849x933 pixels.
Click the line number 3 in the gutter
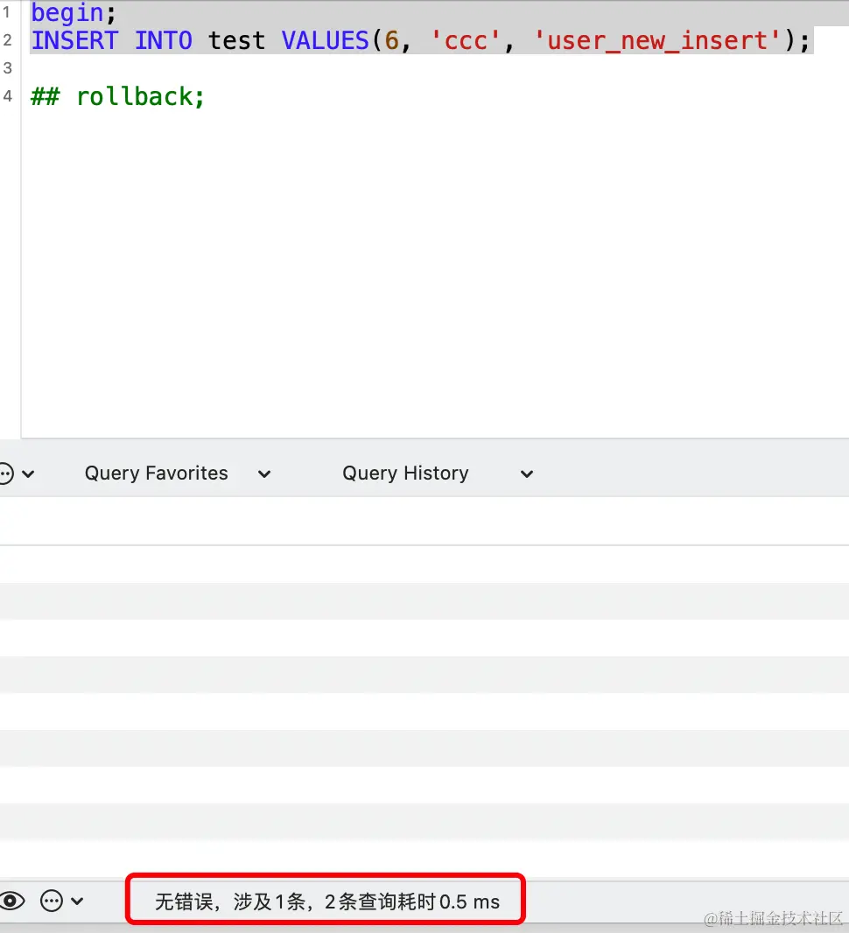[8, 68]
